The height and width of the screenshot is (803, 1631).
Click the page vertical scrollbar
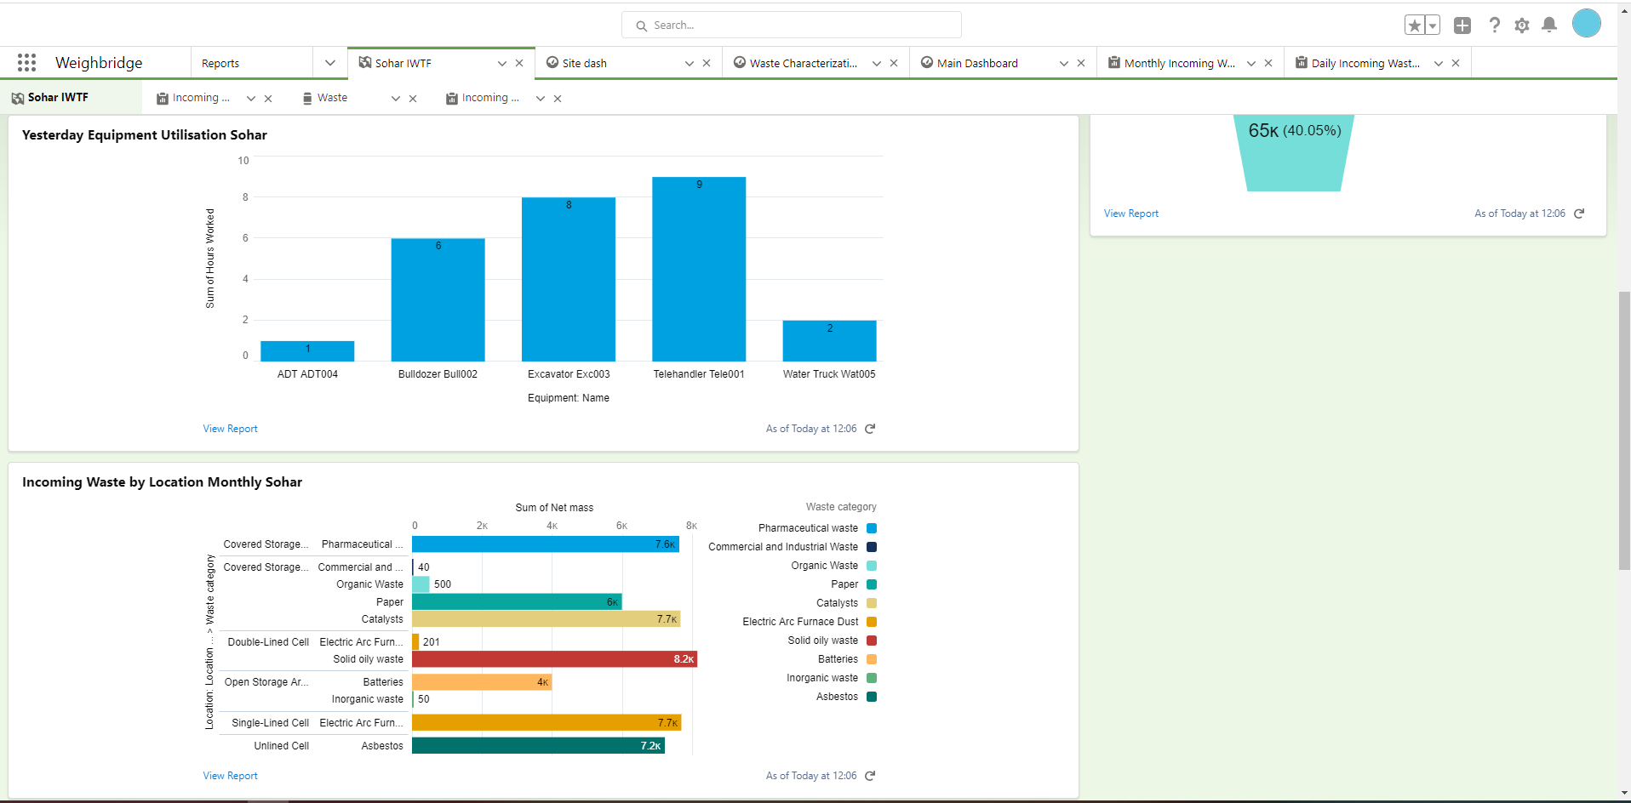pos(1624,430)
